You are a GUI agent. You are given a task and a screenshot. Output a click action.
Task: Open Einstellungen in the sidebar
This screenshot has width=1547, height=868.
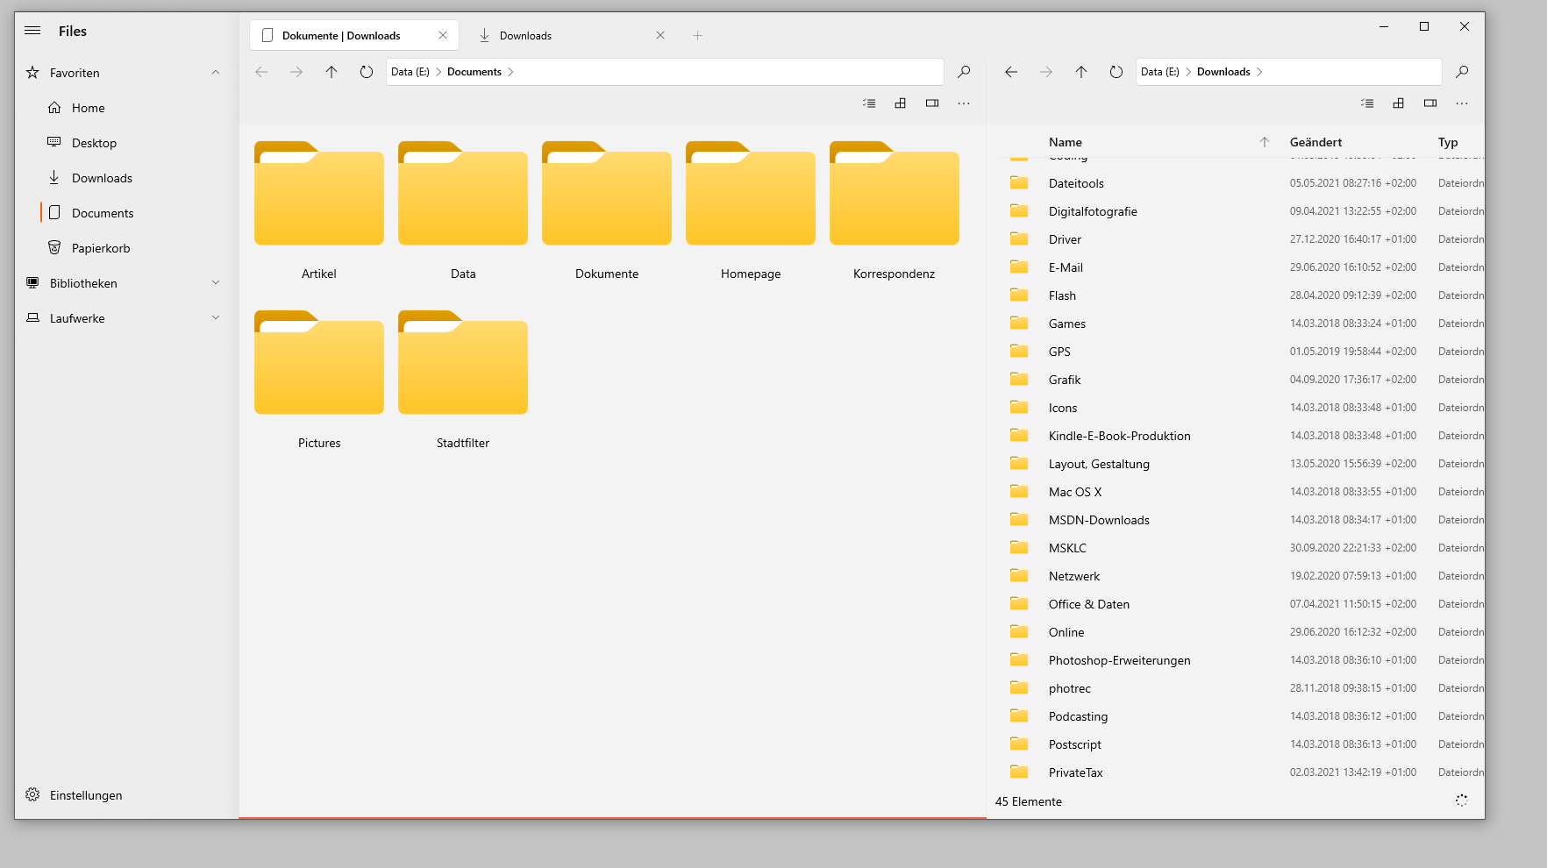[86, 795]
